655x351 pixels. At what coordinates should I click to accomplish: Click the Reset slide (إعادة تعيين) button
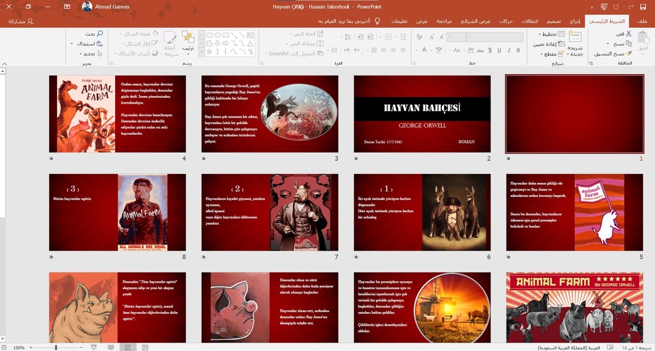click(548, 44)
